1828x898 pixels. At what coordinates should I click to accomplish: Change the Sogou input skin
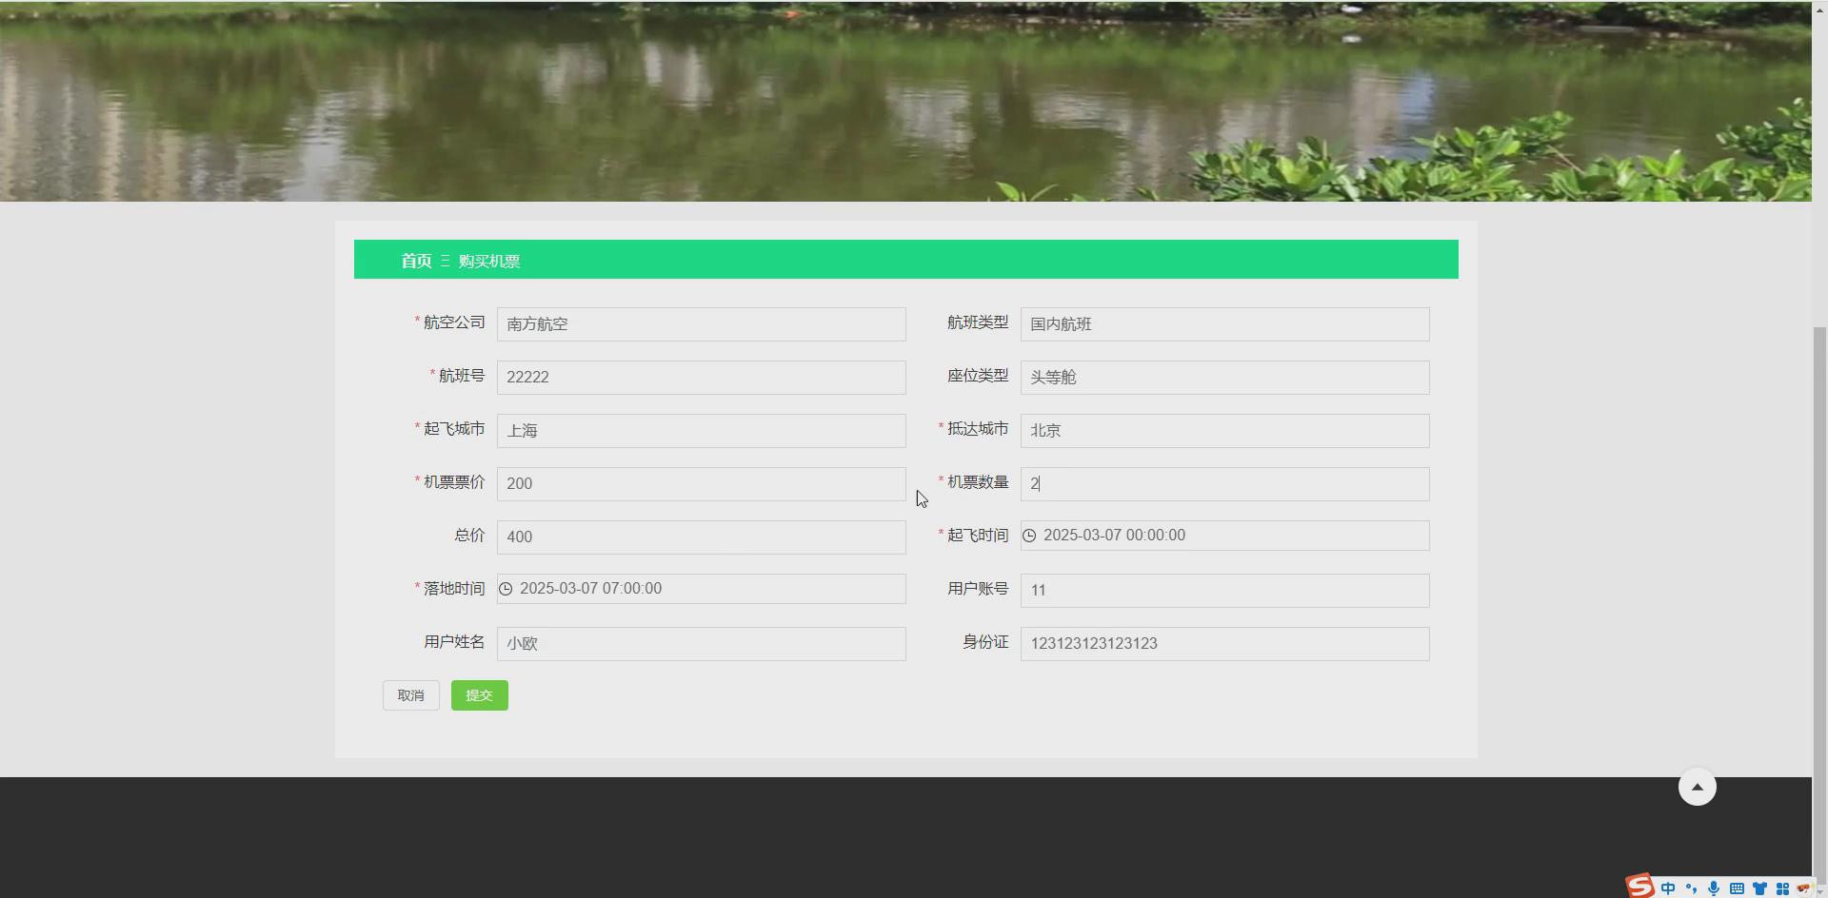click(1760, 888)
